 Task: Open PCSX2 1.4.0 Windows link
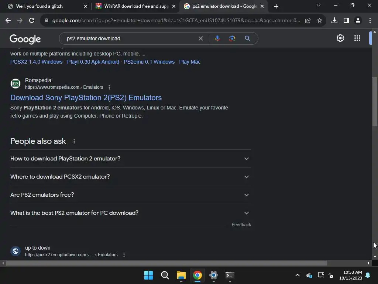point(37,62)
